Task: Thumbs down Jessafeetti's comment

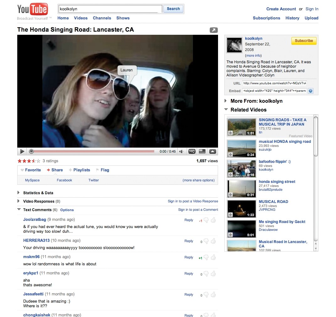Action: tap(206, 295)
